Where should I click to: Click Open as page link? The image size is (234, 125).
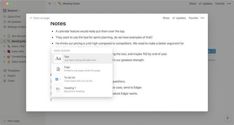[x=40, y=18]
